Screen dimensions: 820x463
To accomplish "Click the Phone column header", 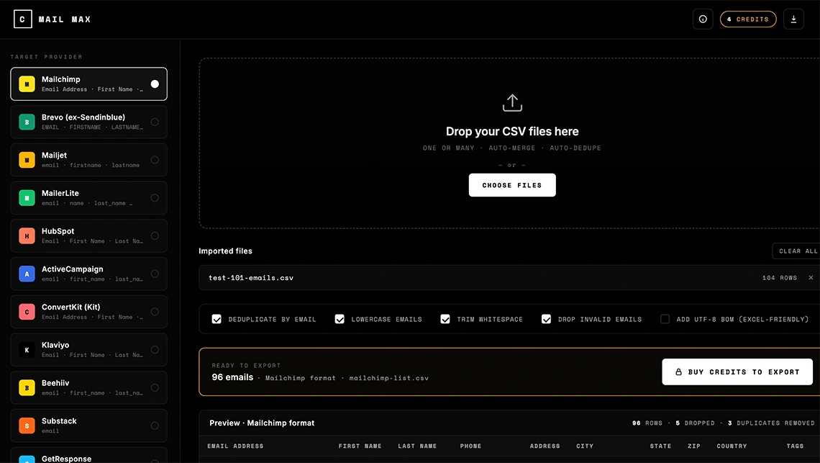I will [470, 446].
